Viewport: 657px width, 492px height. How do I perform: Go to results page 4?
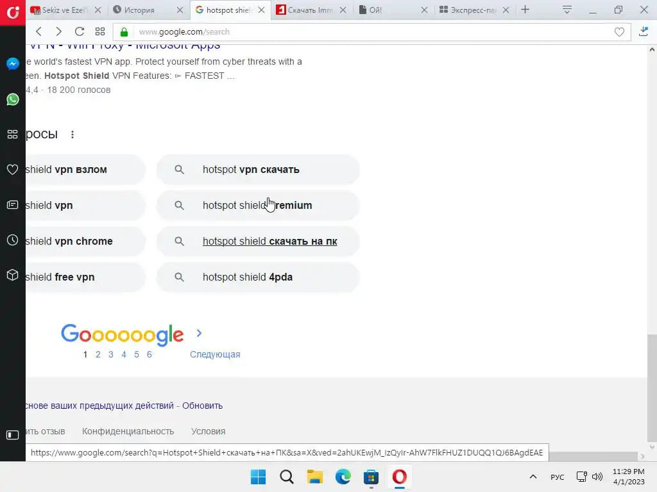(x=124, y=354)
